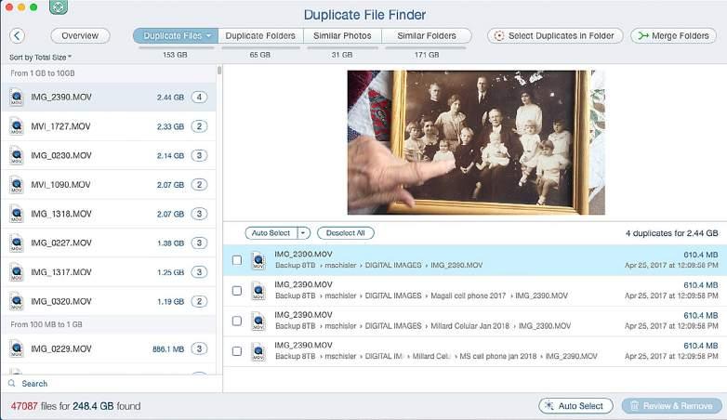Click duplicate count badge for MVI_1727.MOV
The height and width of the screenshot is (420, 727).
coord(199,126)
